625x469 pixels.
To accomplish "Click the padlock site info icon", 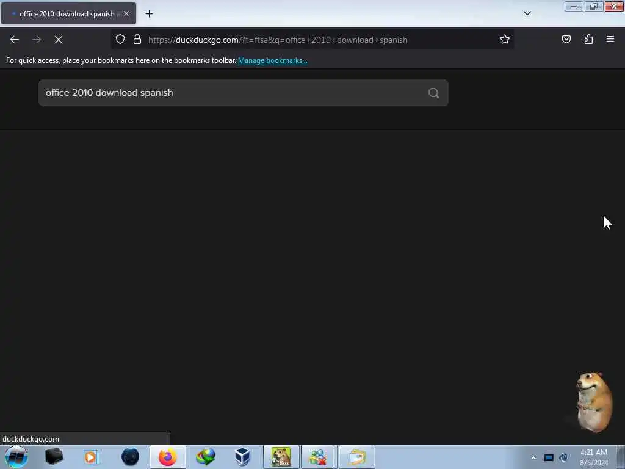I will [x=137, y=40].
